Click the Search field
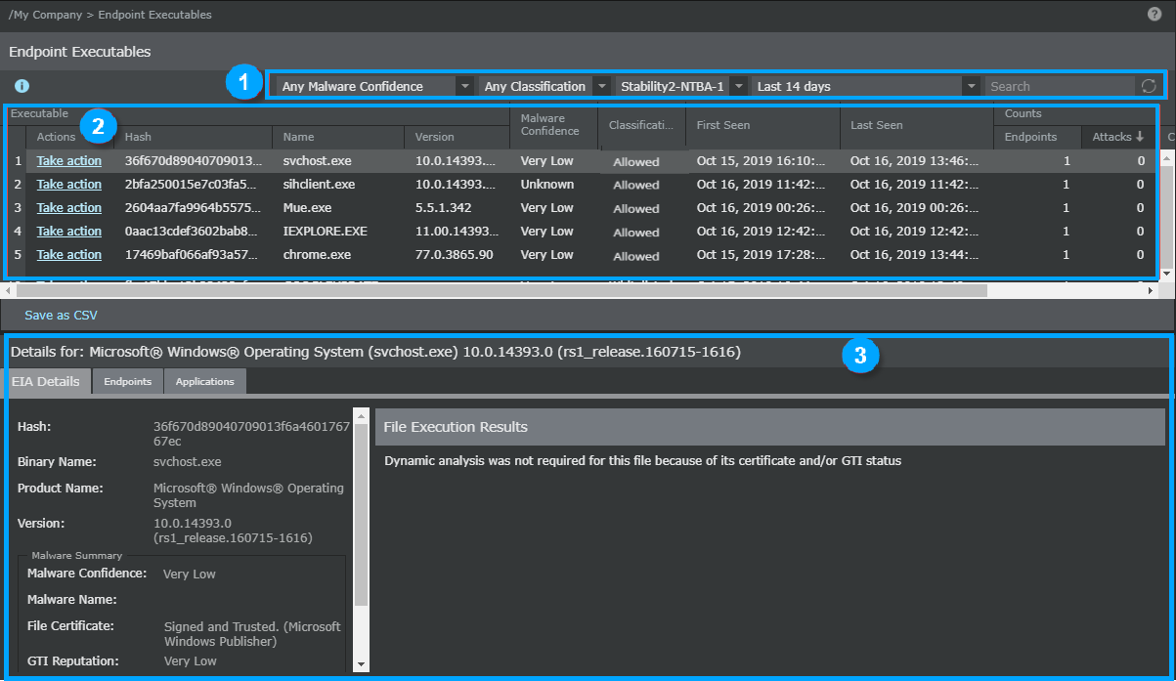The image size is (1176, 681). tap(1061, 86)
